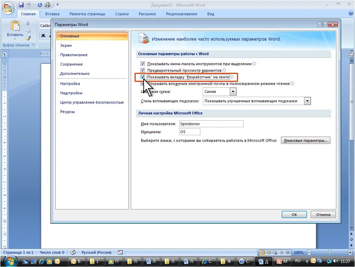The image size is (355, 267).
Task: Click the 100% zoom level button
Action: pyautogui.click(x=298, y=252)
